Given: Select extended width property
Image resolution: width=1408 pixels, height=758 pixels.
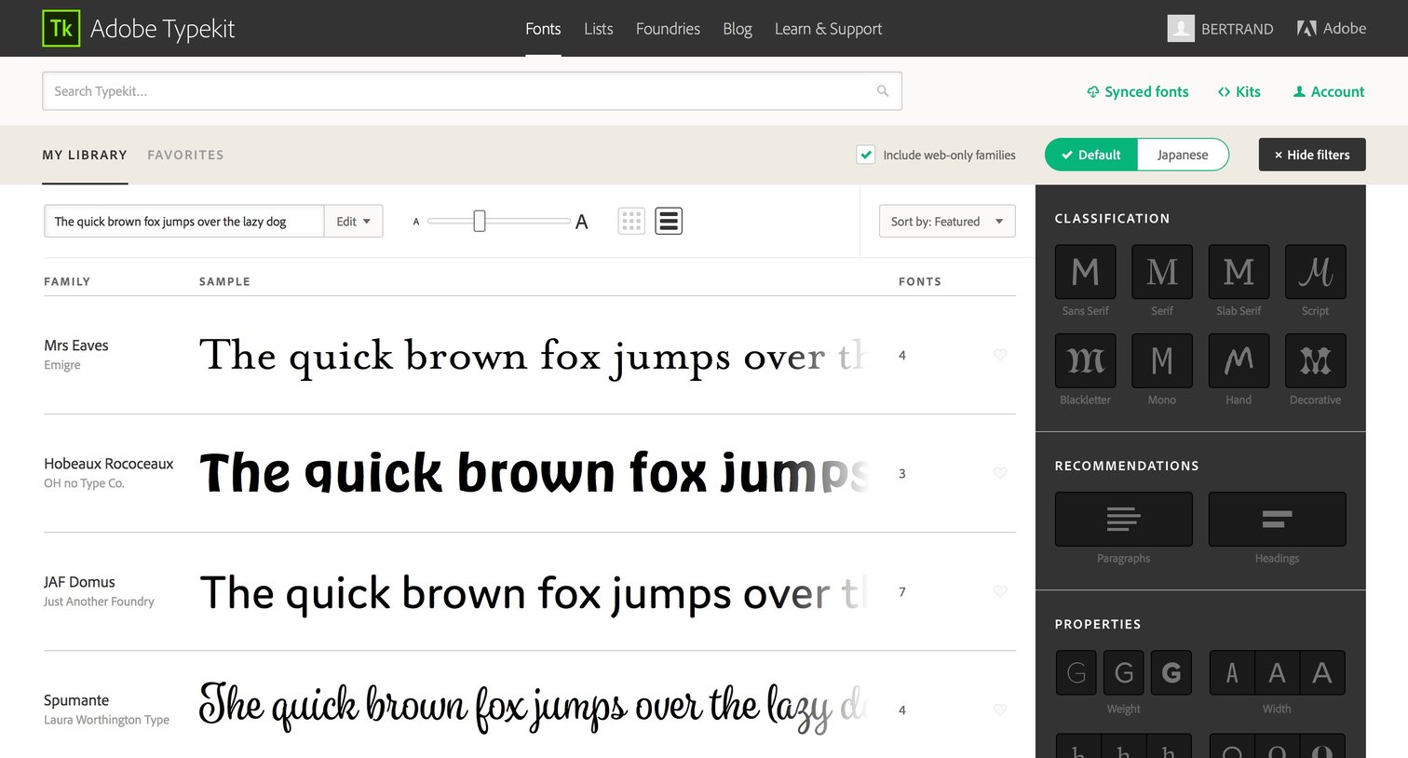Looking at the screenshot, I should coord(1322,672).
